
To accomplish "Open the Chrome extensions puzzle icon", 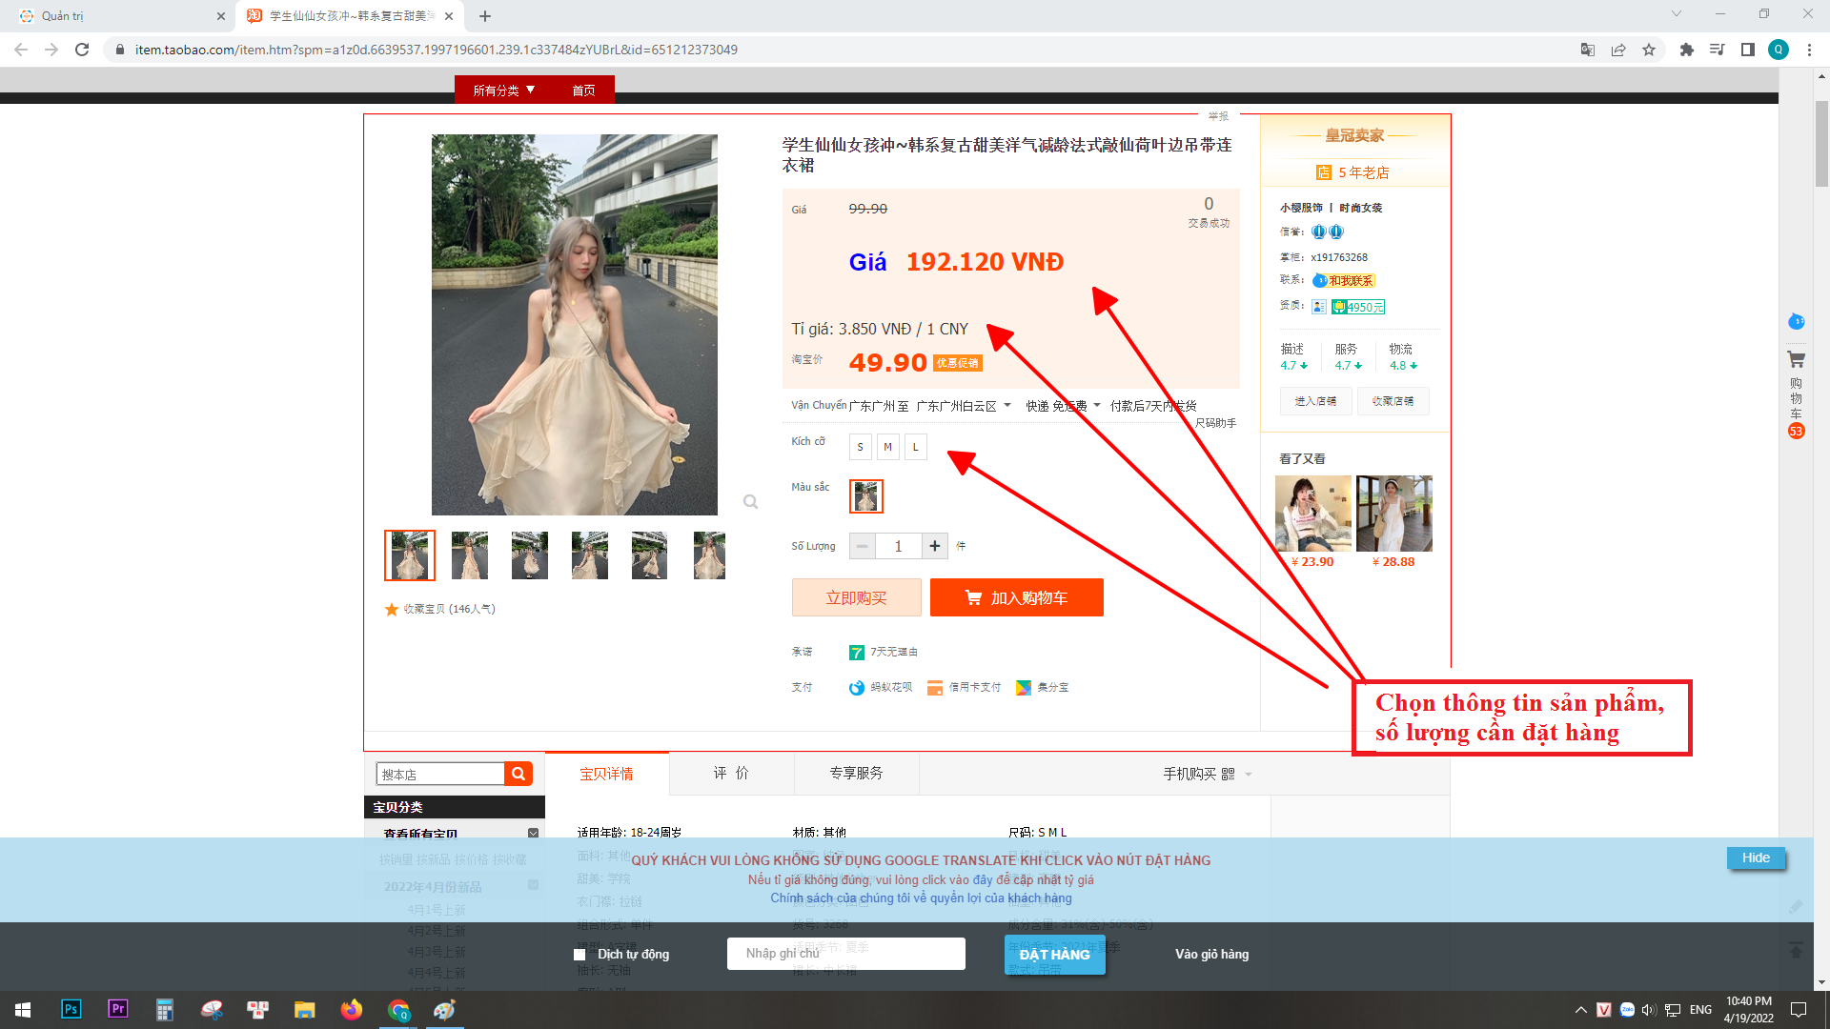I will click(1687, 50).
